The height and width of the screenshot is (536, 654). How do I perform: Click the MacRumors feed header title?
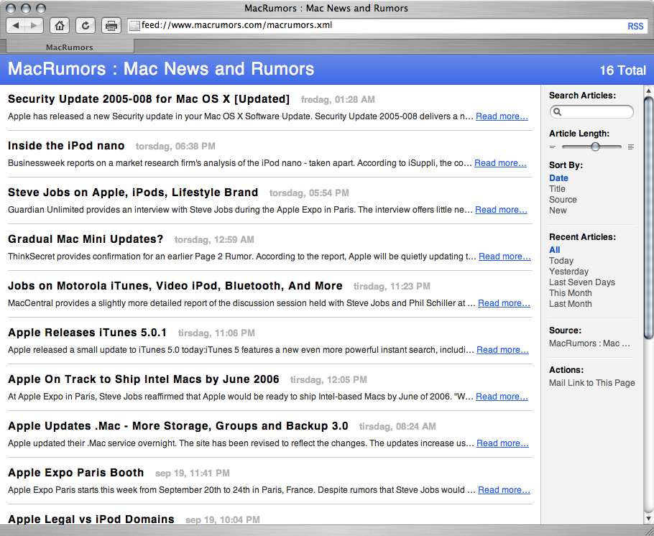[161, 69]
